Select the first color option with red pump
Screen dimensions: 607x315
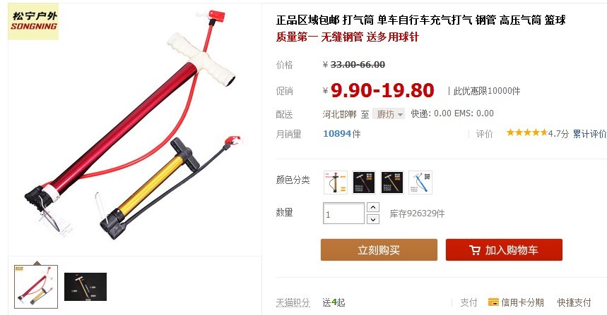pos(336,183)
